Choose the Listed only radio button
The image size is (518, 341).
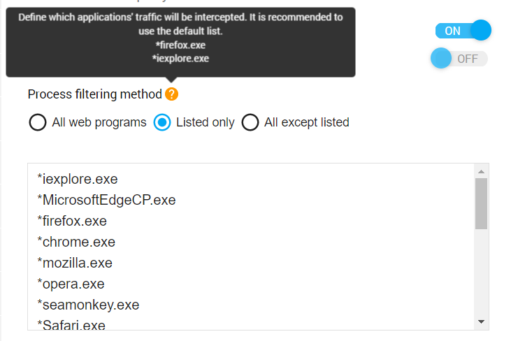click(x=162, y=123)
